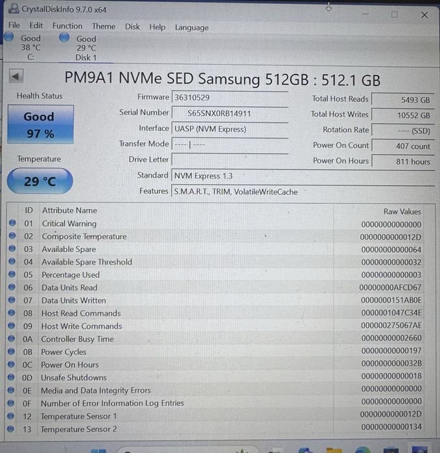Click the Rotation Rate value (SSD)
The image size is (440, 453).
pyautogui.click(x=403, y=131)
